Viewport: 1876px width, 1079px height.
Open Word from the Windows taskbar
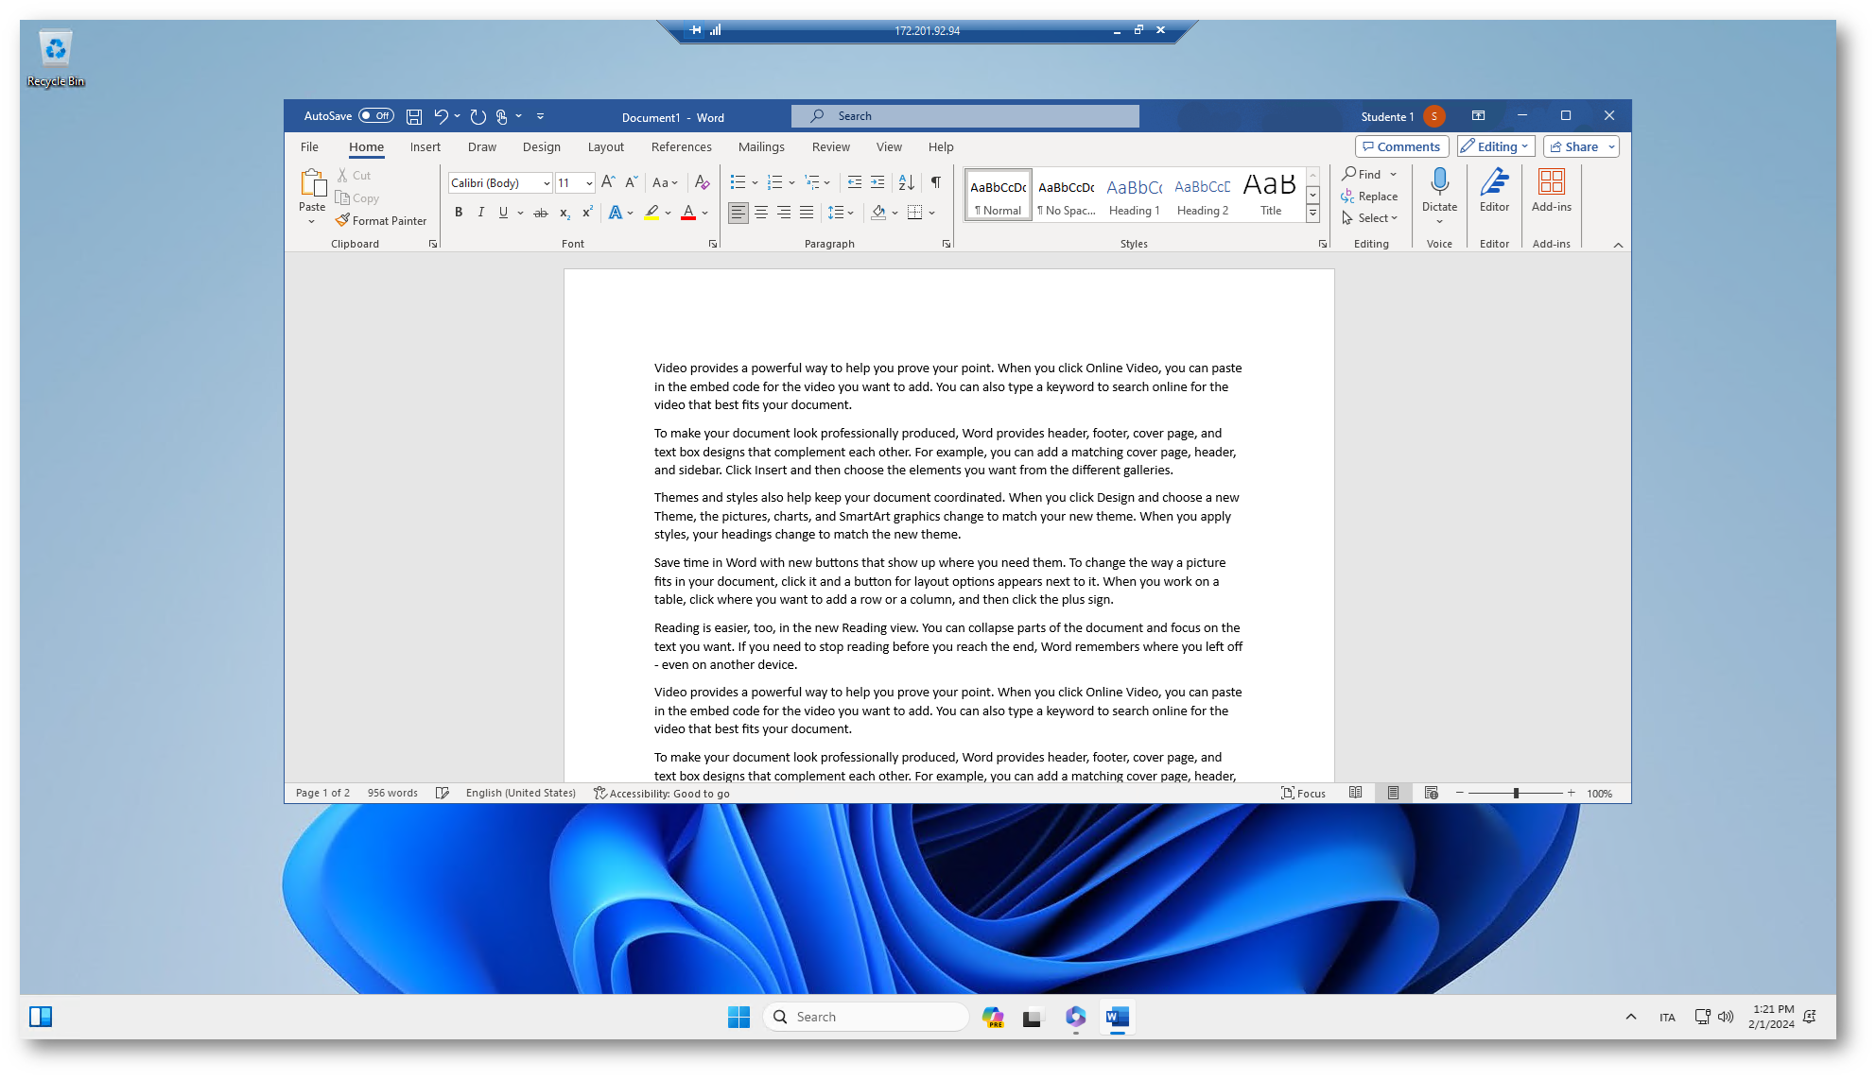point(1117,1017)
